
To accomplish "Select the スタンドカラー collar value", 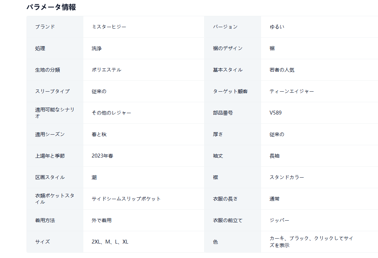I will pyautogui.click(x=287, y=177).
